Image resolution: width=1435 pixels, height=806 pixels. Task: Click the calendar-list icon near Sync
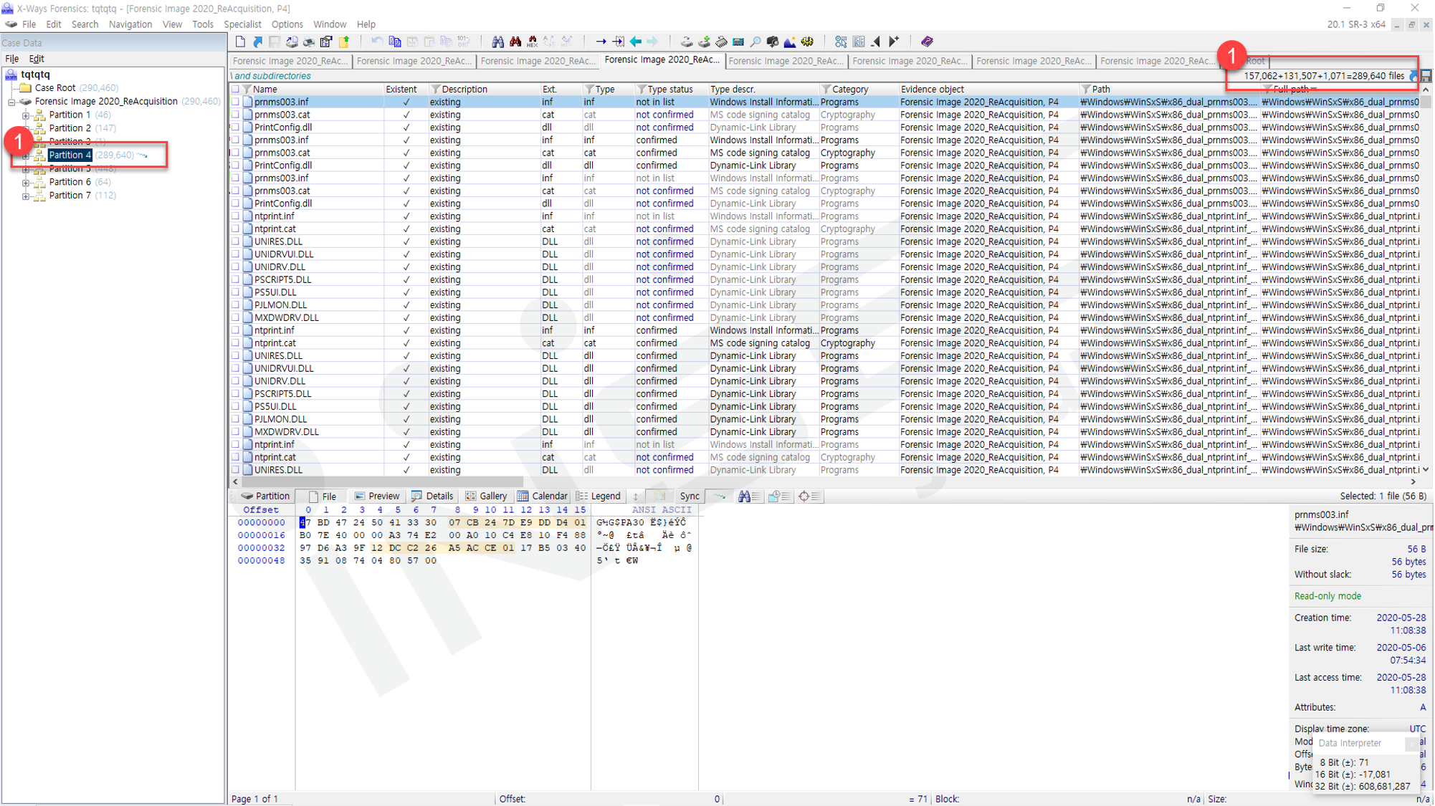[778, 496]
